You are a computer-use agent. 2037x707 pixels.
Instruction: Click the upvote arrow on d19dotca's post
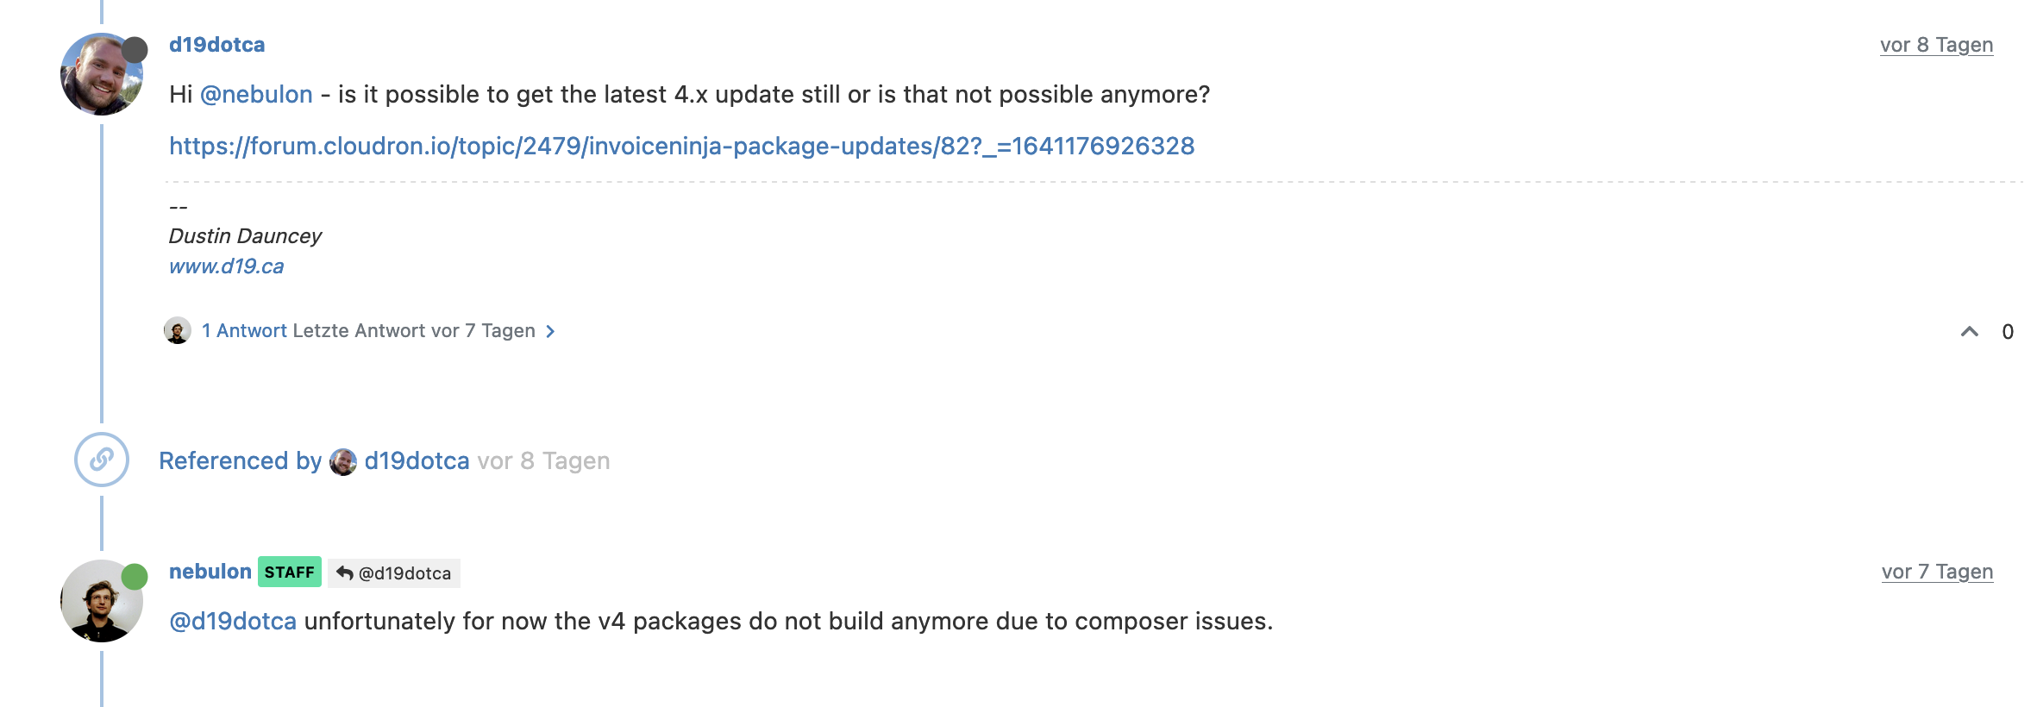(x=1969, y=332)
